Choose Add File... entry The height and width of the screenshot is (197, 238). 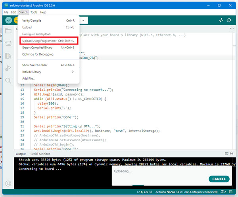click(48, 78)
